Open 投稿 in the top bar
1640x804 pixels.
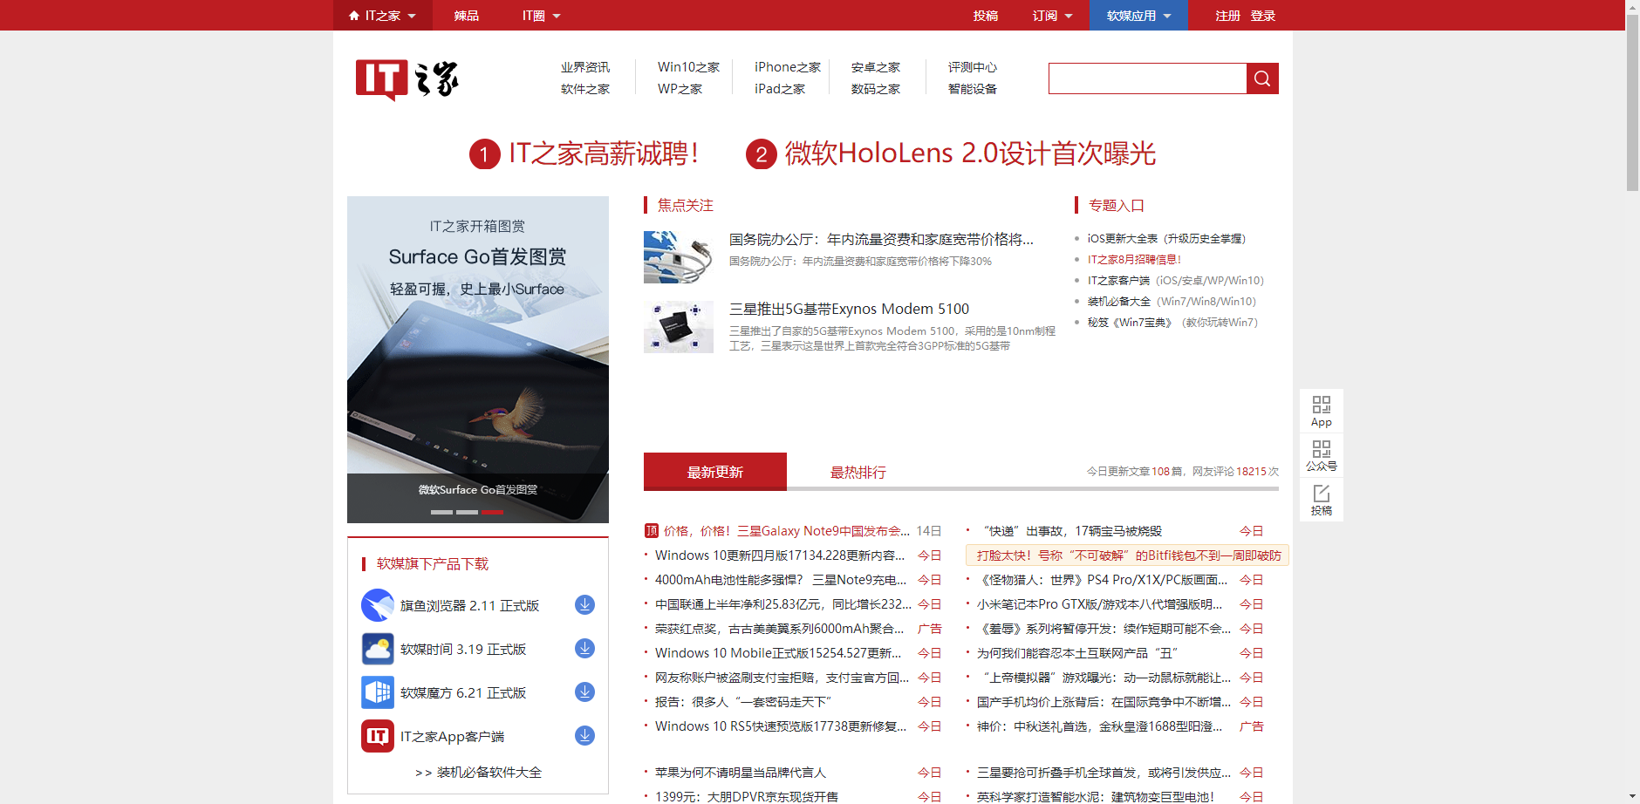(x=986, y=16)
